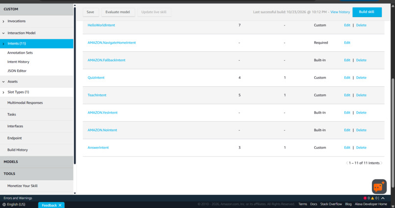Expand the Errors and Warnings panel chevron

point(383,198)
